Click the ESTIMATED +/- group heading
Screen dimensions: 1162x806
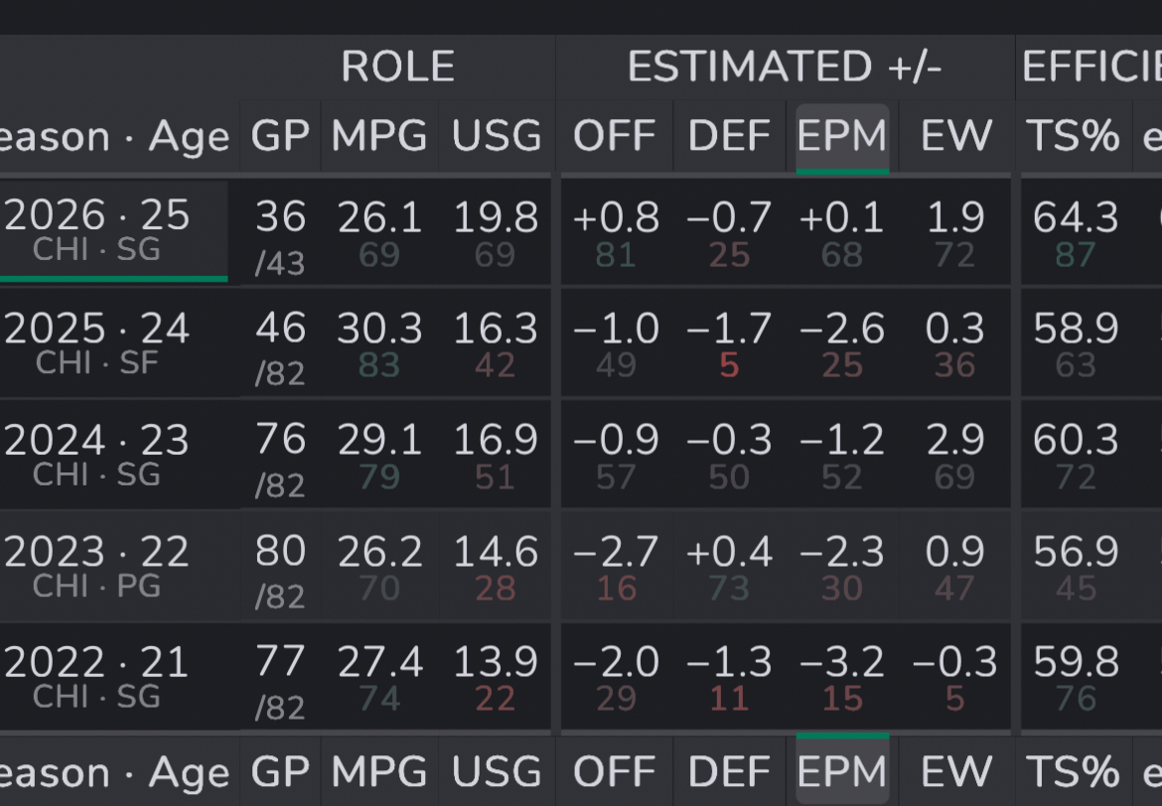coord(784,67)
